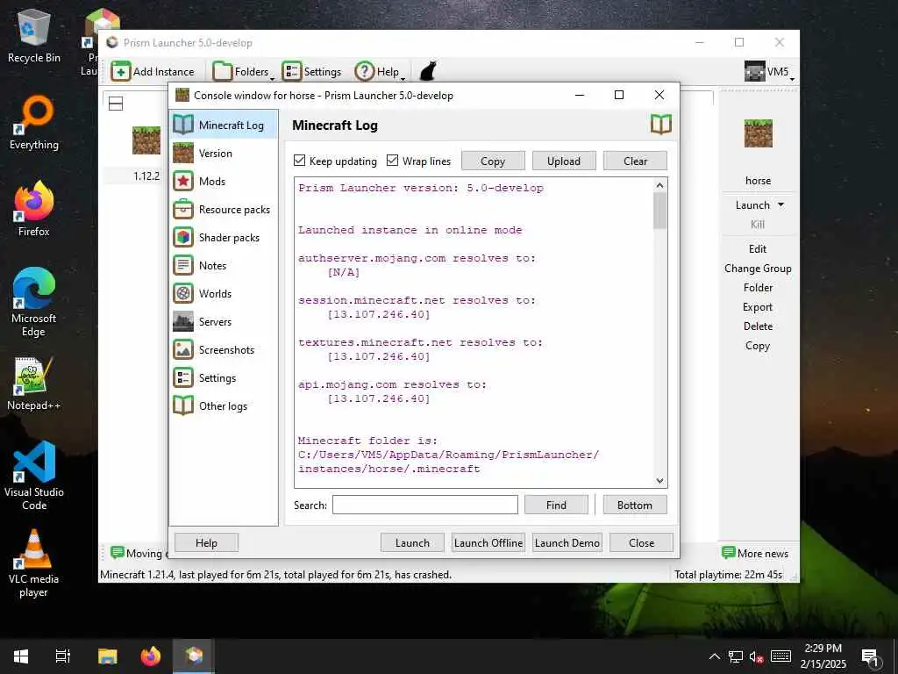Screen dimensions: 898x674
Task: Open the Firefox desktop shortcut
Action: [34, 209]
